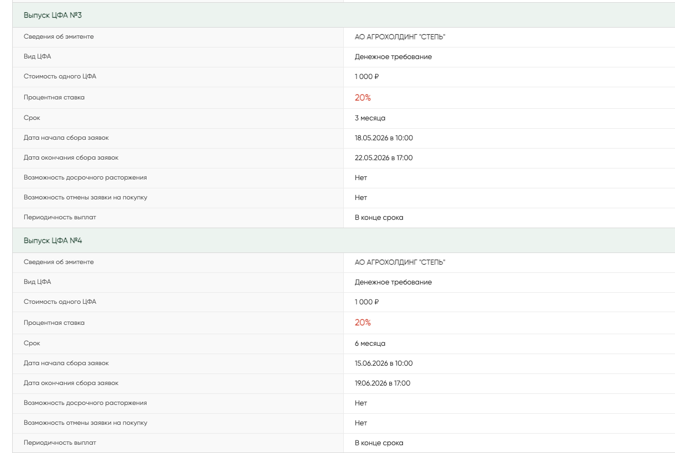Click "Возможность отмены заявки на покупку" in issue №4

[x=85, y=423]
